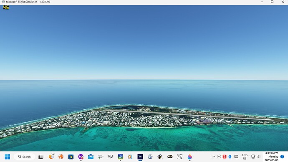The image size is (288, 162).
Task: Click the Microsoft Flight Simulator title bar icon
Action: pos(3,2)
